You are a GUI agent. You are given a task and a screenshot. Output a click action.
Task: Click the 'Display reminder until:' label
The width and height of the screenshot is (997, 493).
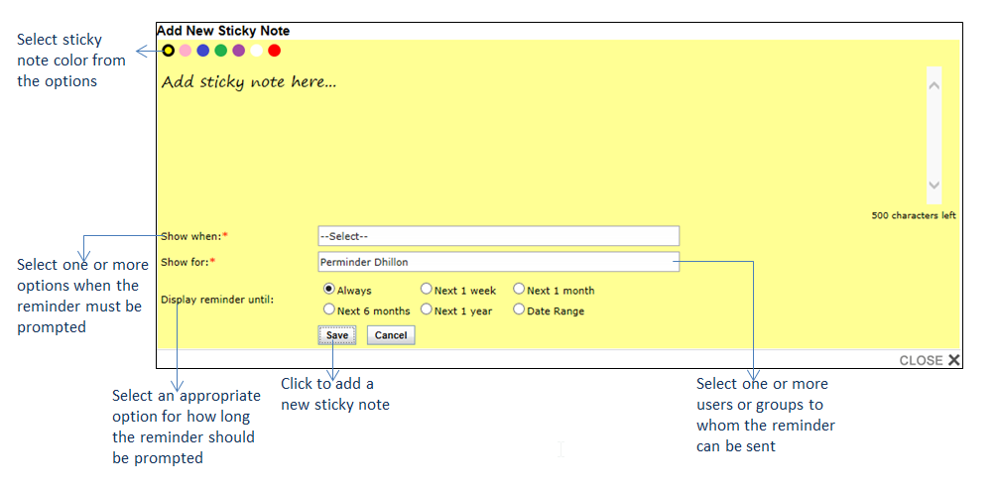click(x=217, y=300)
